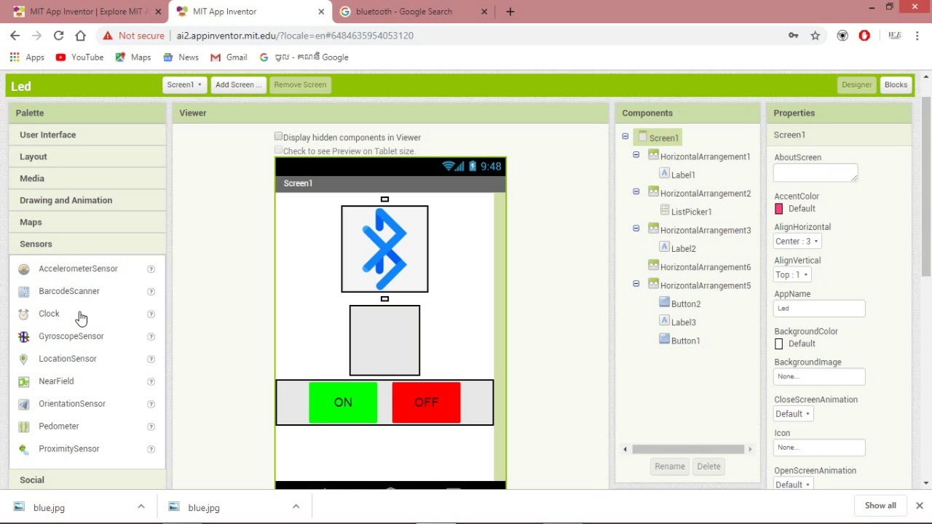Open help for NearField

(151, 382)
